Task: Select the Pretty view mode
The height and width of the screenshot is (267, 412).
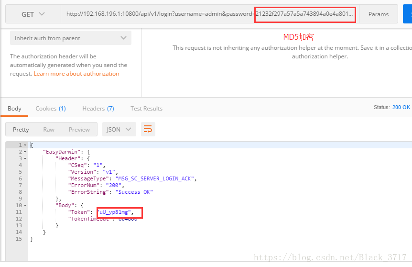Action: (x=21, y=129)
